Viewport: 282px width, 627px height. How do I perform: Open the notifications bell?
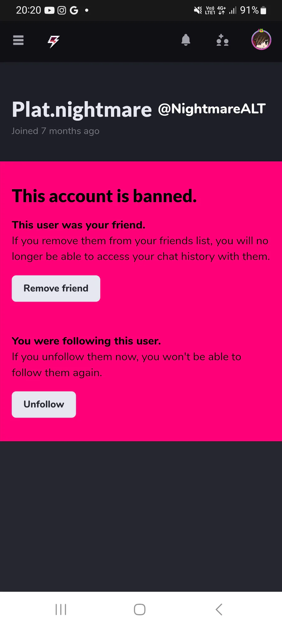click(x=186, y=40)
